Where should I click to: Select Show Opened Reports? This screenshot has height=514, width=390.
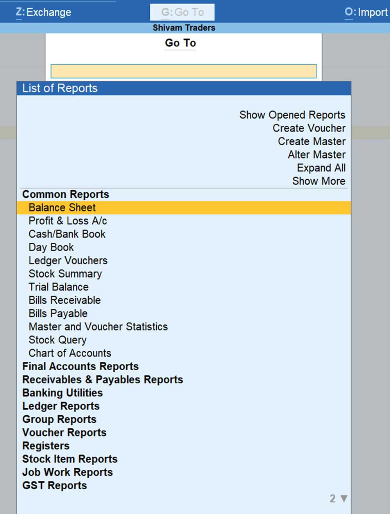coord(292,115)
